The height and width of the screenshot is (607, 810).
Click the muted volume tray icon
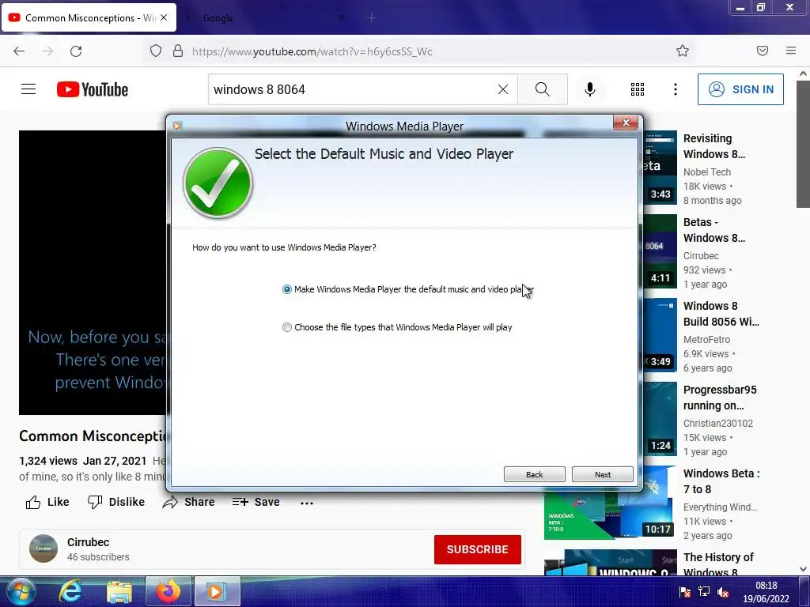coord(723,592)
